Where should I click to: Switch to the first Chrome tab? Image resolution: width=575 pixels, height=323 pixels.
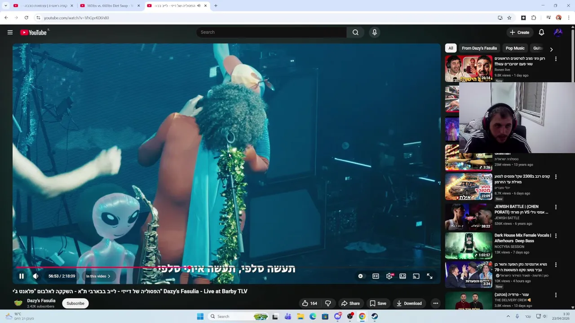pos(43,6)
